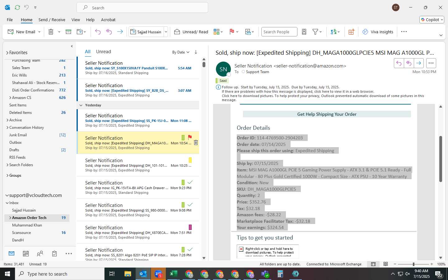Click the Filter Email funnel icon
This screenshot has width=448, height=280.
(315, 32)
